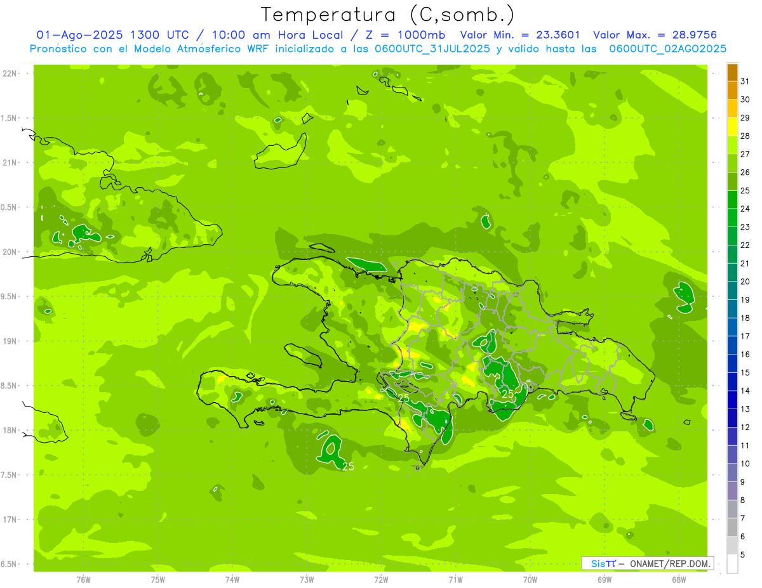Click the "72W" longitude label
762x588 pixels.
pyautogui.click(x=382, y=579)
